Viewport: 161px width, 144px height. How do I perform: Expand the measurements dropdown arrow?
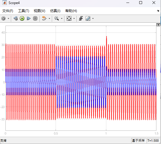click(93, 19)
